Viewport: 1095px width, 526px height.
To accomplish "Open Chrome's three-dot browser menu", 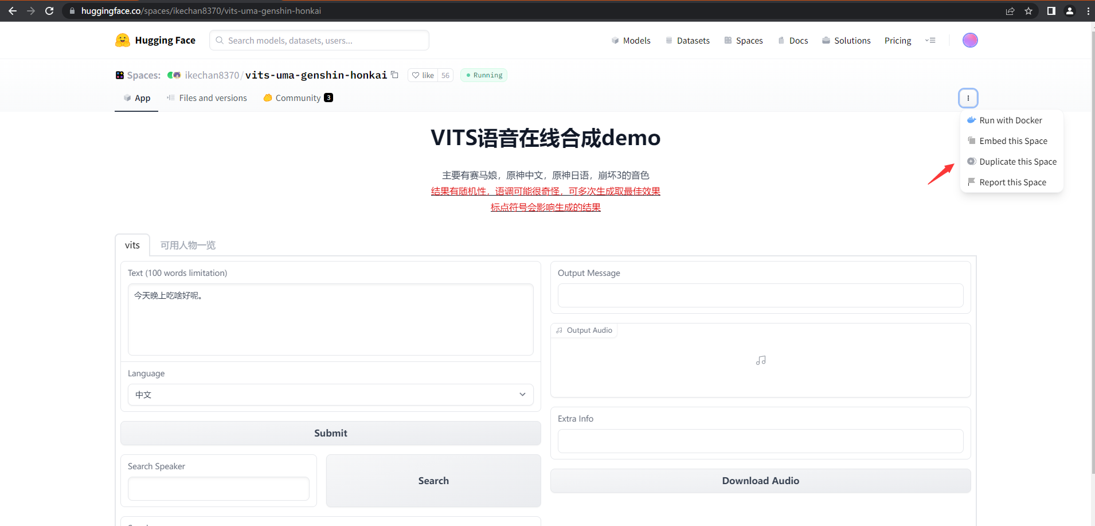I will pyautogui.click(x=1088, y=11).
